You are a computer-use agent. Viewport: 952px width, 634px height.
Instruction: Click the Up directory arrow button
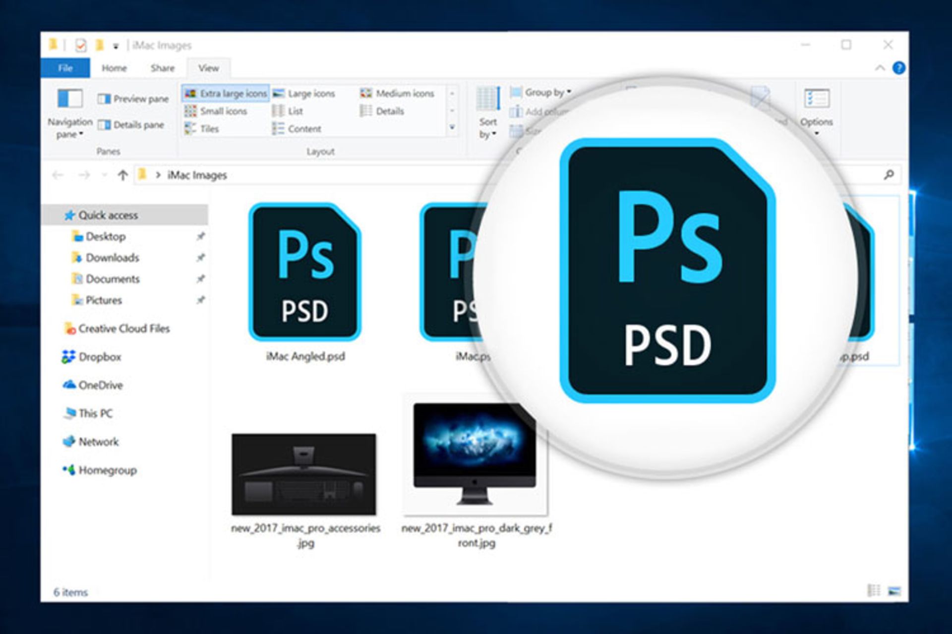click(x=122, y=175)
